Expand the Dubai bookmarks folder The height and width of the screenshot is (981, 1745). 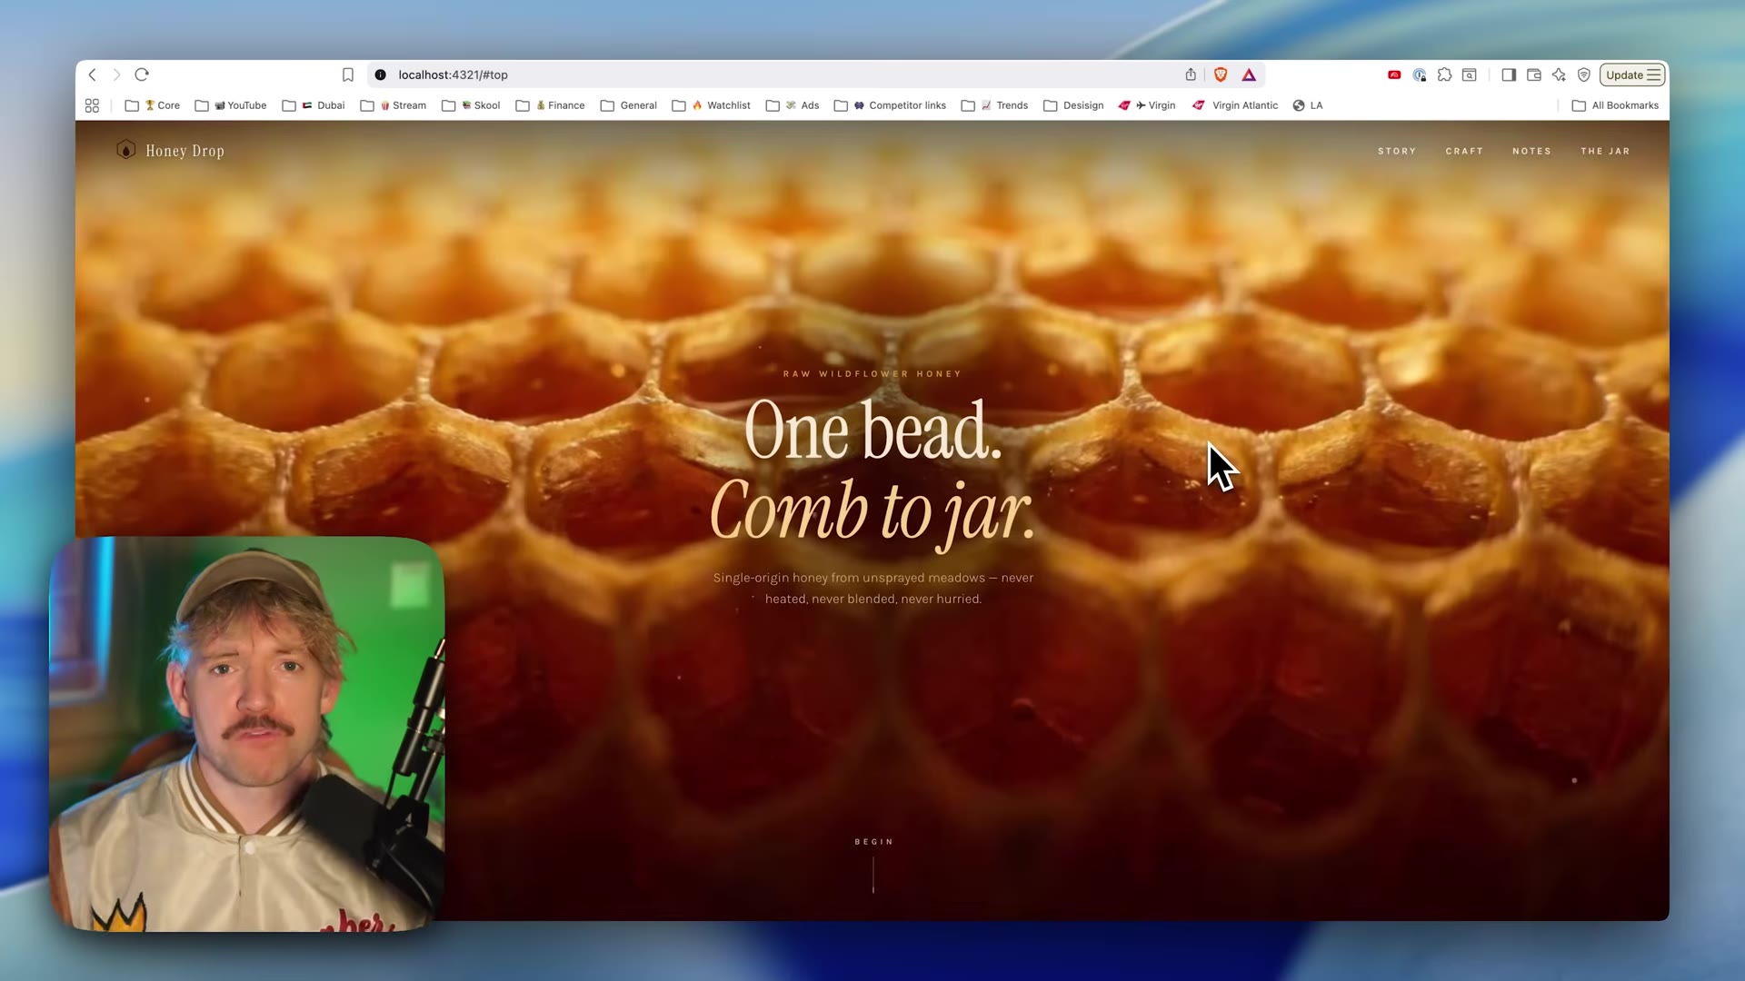coord(314,105)
